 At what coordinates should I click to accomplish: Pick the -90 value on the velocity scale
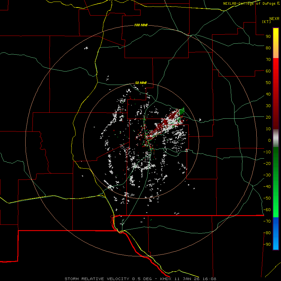267,244
